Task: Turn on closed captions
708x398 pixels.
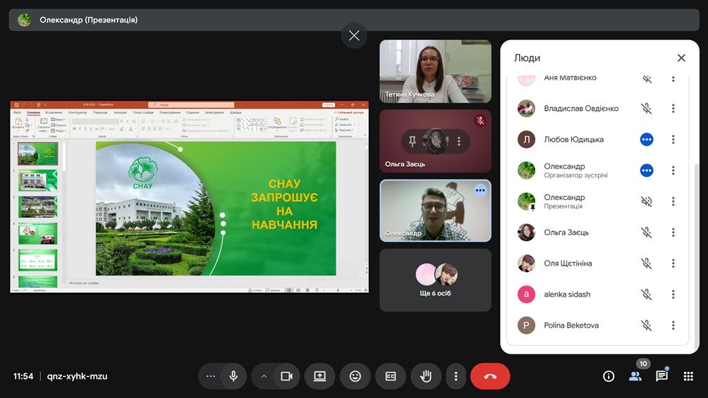Action: [390, 376]
